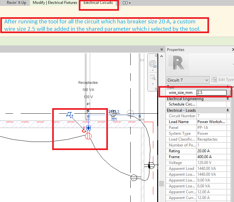Open 2D steering wheel in navigation bar
Screen dimensions: 234x202
(152, 64)
